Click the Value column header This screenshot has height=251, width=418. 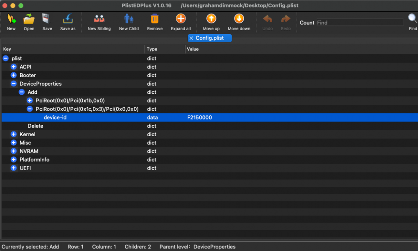pyautogui.click(x=192, y=49)
